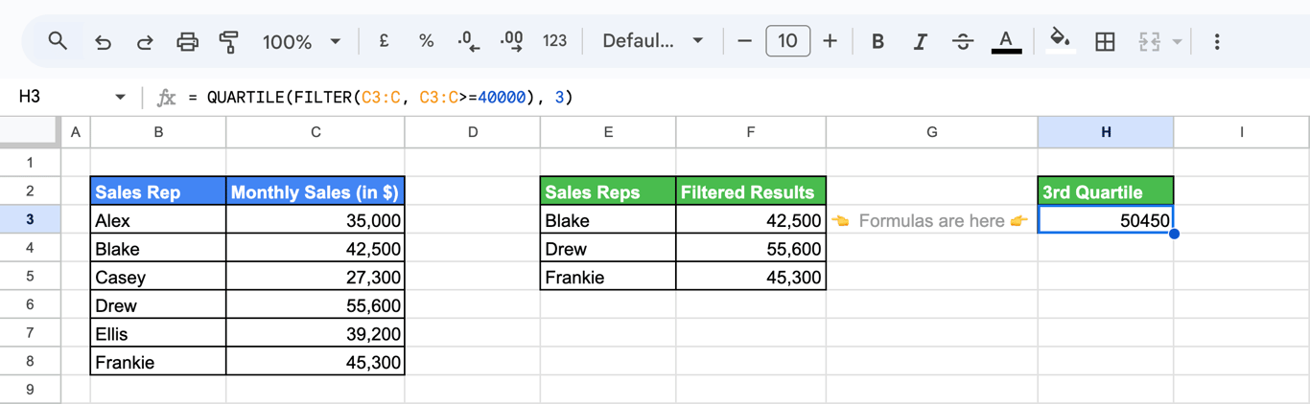Select row 6 header
Viewport: 1310px width, 404px height.
coord(30,304)
